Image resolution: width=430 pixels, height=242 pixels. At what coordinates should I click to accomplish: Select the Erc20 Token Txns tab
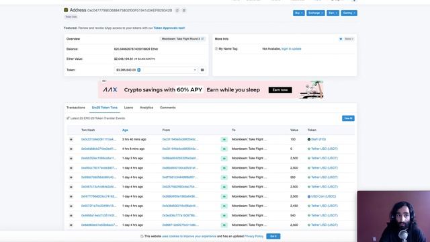coord(105,108)
